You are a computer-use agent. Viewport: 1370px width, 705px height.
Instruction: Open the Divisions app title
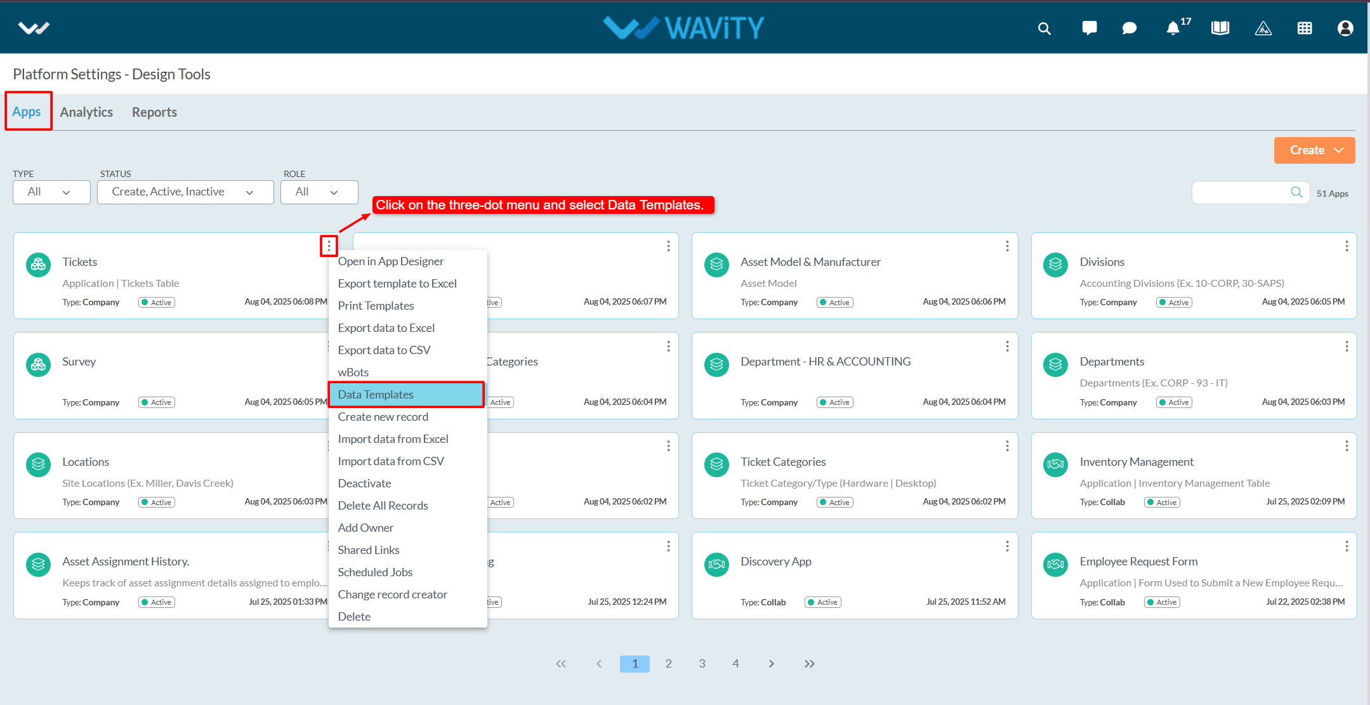pos(1102,262)
